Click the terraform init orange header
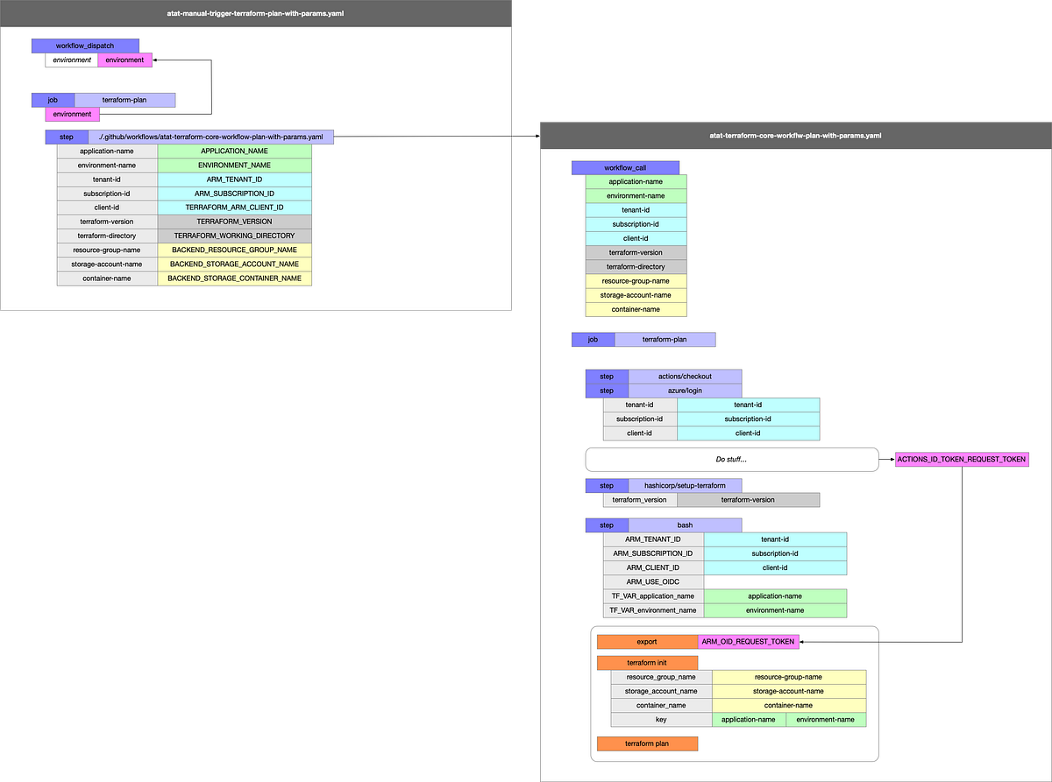 (x=646, y=662)
